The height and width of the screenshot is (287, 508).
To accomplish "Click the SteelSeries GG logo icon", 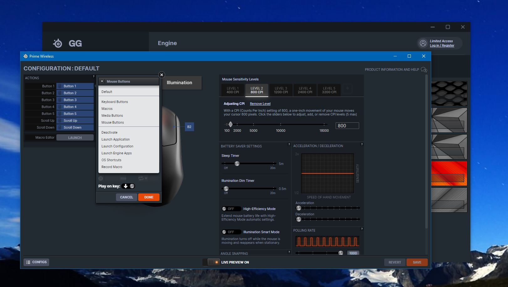I will [58, 43].
